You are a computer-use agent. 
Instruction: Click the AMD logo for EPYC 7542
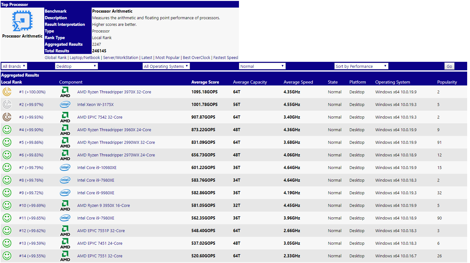65,117
